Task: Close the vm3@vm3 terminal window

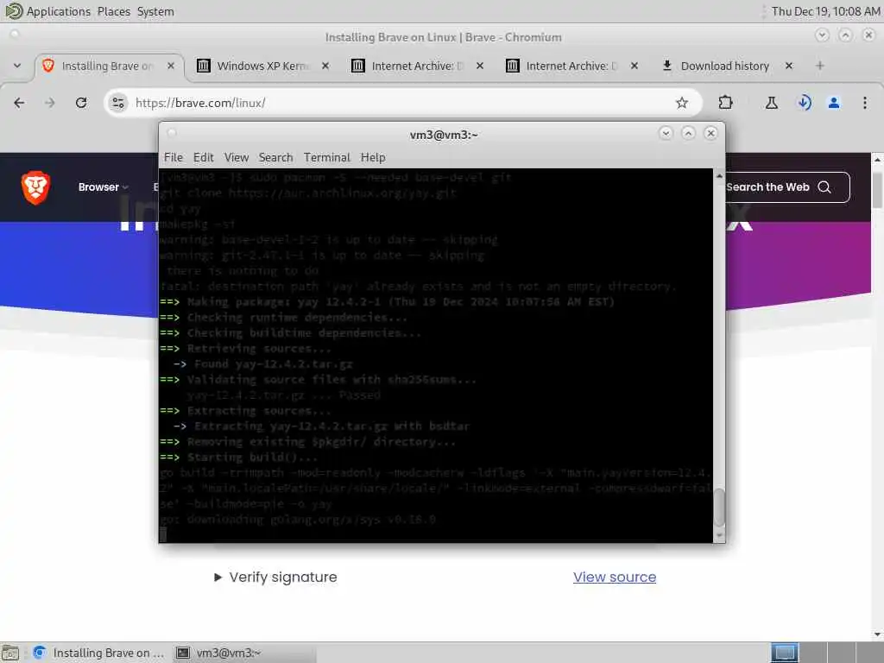Action: coord(711,133)
